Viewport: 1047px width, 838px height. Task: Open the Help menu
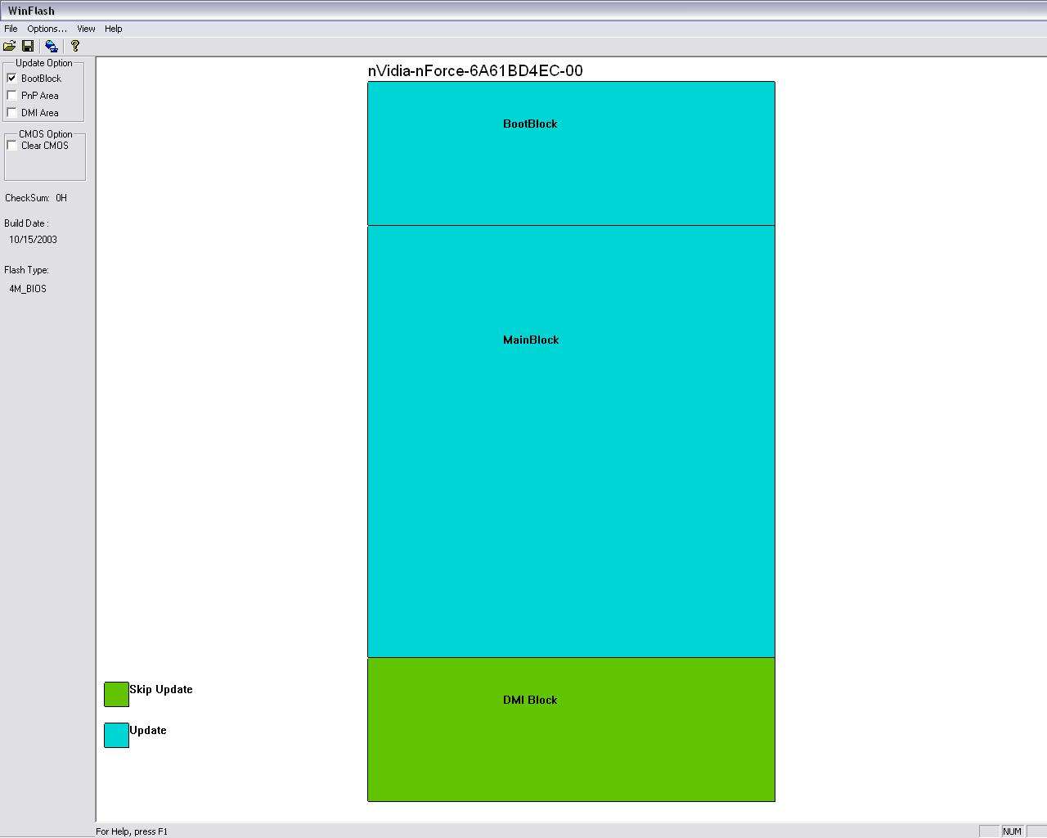pos(114,29)
